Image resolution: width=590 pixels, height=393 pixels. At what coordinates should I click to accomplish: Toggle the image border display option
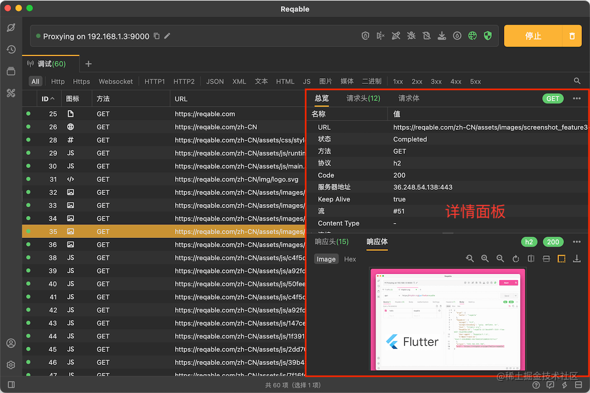[562, 258]
